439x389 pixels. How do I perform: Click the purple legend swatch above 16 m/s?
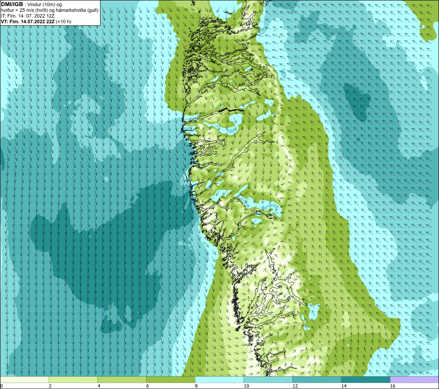[414, 379]
